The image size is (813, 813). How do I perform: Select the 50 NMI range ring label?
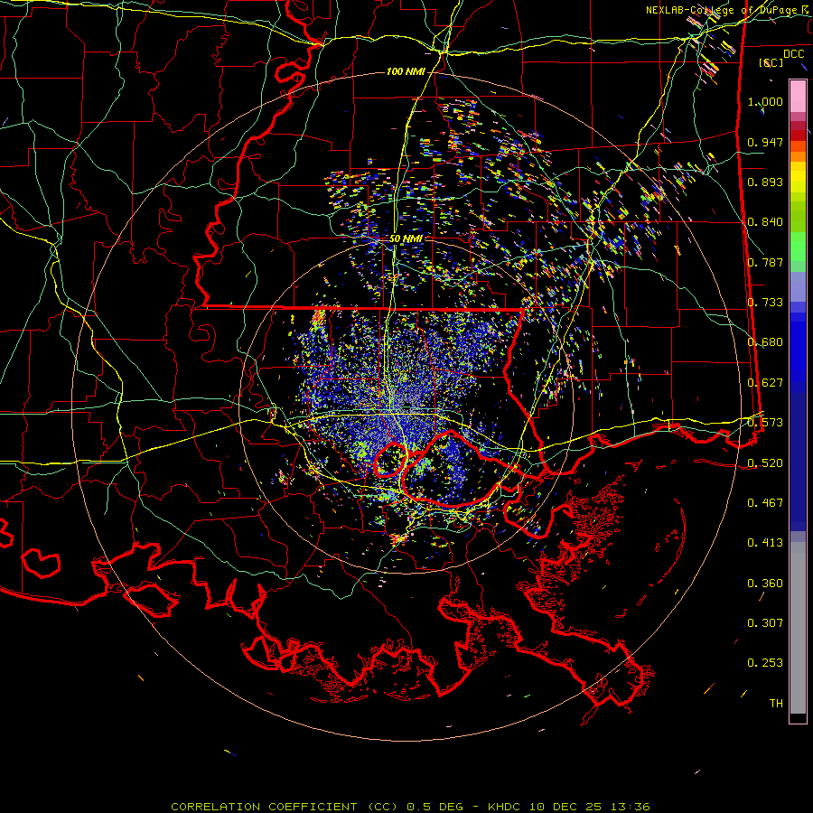pyautogui.click(x=406, y=238)
